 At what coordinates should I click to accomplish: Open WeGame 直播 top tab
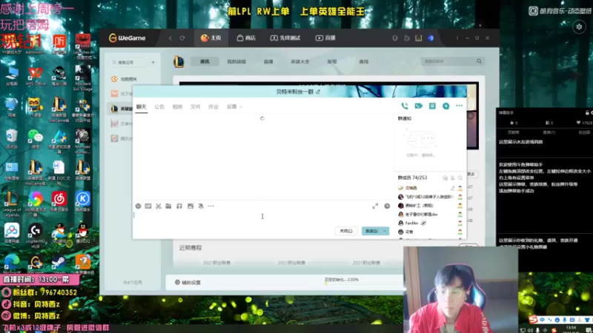point(325,38)
